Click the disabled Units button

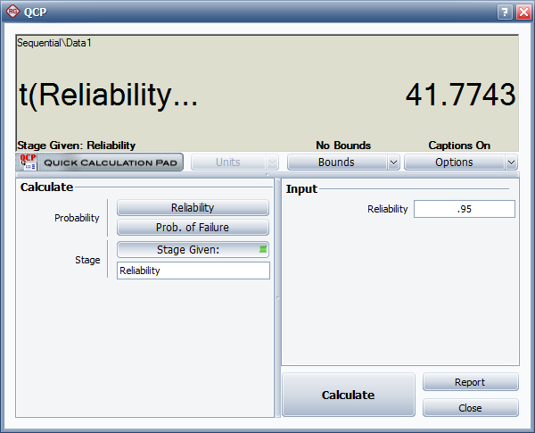click(227, 162)
